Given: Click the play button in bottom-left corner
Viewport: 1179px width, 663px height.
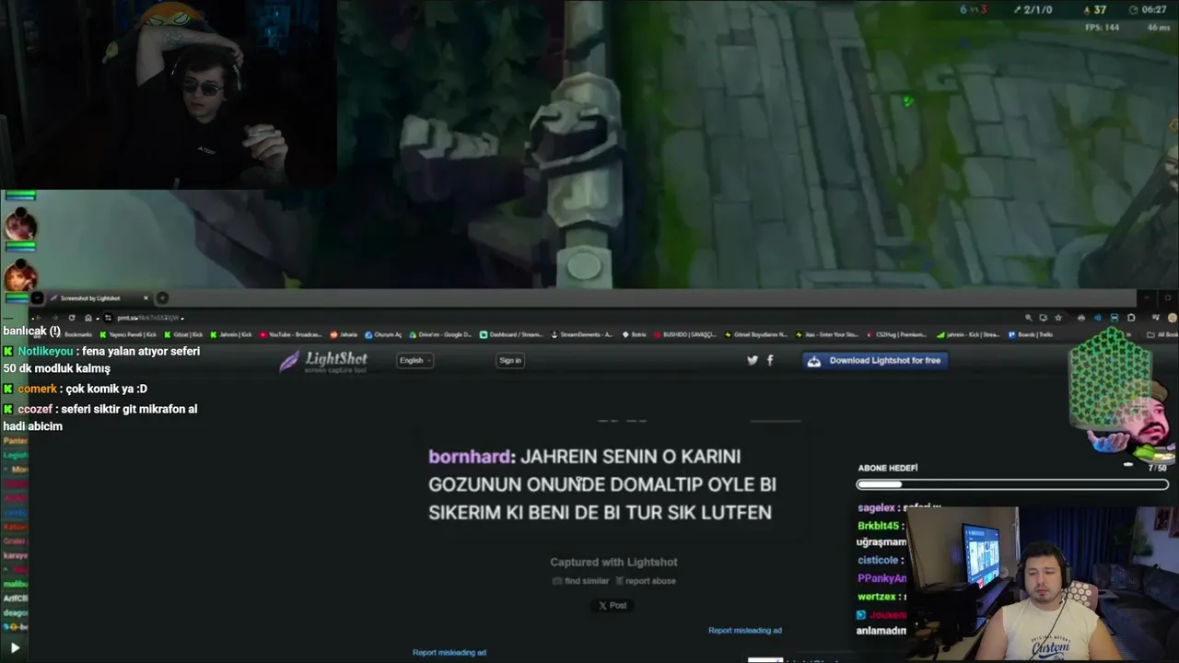Looking at the screenshot, I should [x=15, y=648].
